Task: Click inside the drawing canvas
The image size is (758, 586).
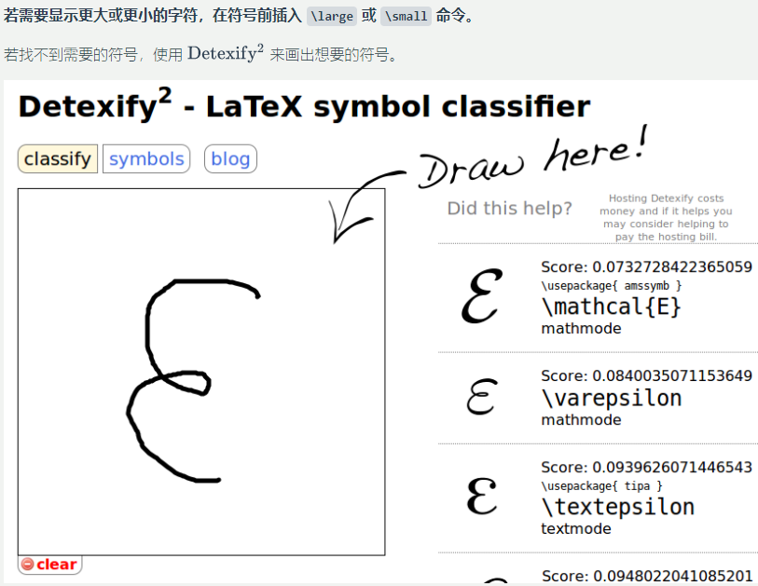Action: click(x=201, y=372)
